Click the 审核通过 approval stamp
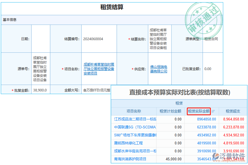 pos(204,16)
